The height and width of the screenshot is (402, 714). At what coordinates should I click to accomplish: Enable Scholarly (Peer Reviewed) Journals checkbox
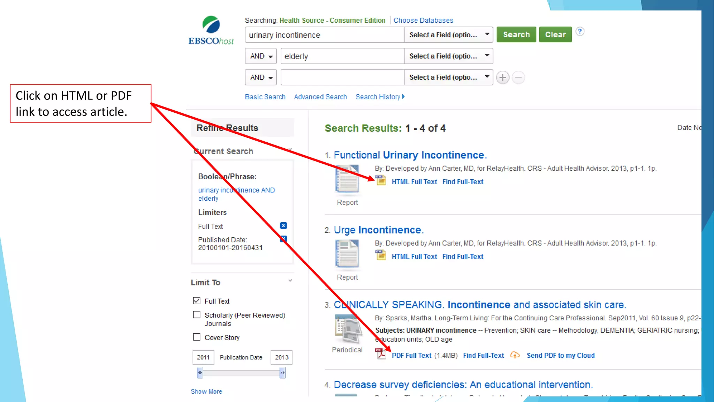197,315
